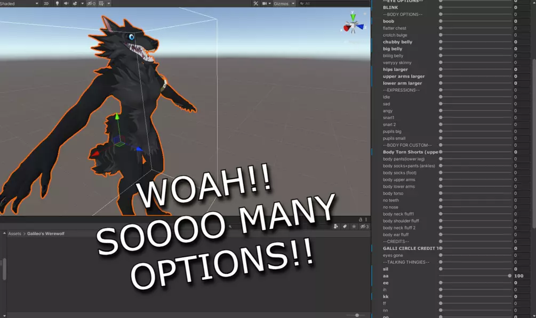Click the scene orientation gizmo
This screenshot has height=318, width=536.
pyautogui.click(x=353, y=24)
